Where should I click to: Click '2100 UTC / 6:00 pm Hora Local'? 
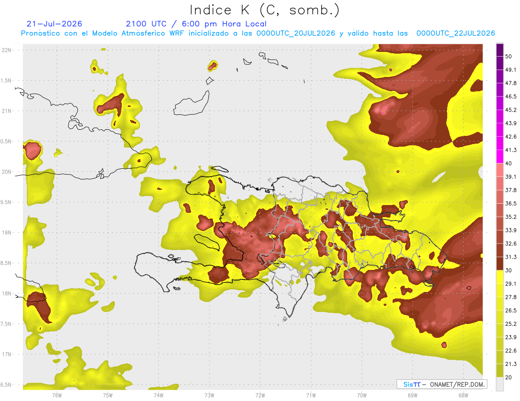(x=196, y=24)
